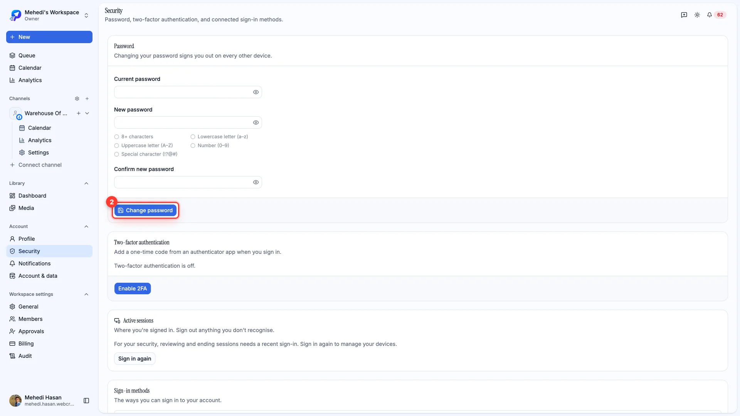740x416 pixels.
Task: Click the channels settings gear icon
Action: coord(77,99)
